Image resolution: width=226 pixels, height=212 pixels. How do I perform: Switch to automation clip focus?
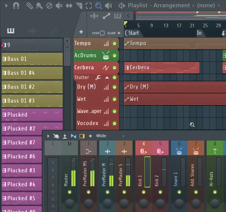(106, 16)
